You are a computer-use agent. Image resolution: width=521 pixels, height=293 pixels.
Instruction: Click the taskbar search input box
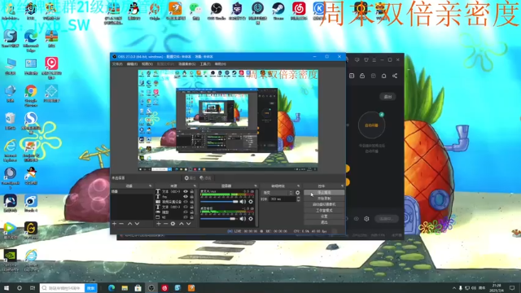(62, 288)
